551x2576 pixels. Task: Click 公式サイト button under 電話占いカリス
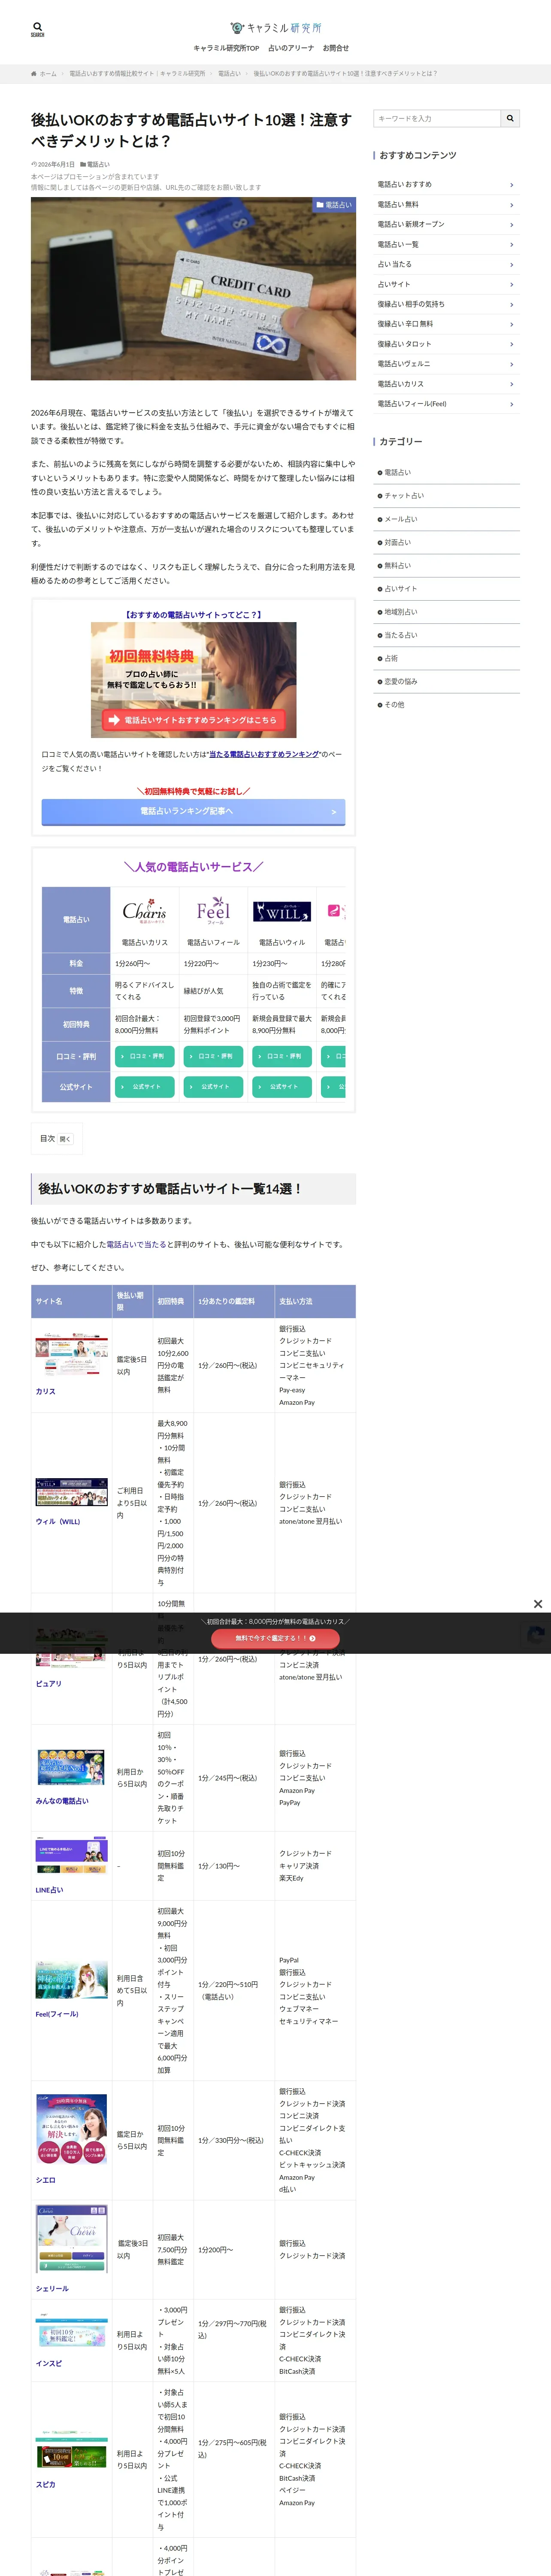tap(145, 1086)
